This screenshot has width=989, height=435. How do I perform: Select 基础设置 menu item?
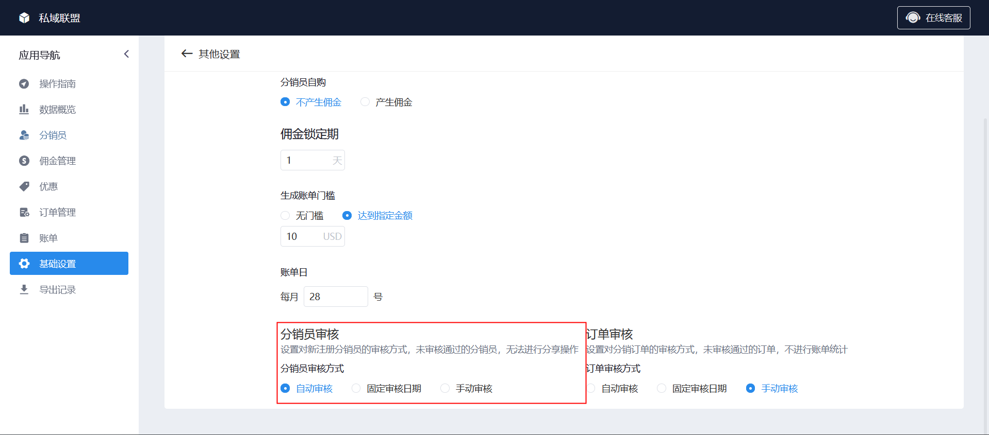click(x=69, y=264)
